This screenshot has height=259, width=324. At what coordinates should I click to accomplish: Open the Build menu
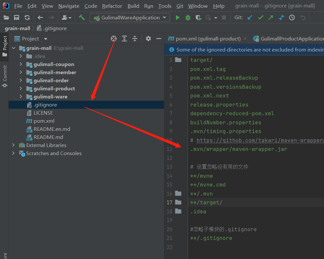(133, 6)
